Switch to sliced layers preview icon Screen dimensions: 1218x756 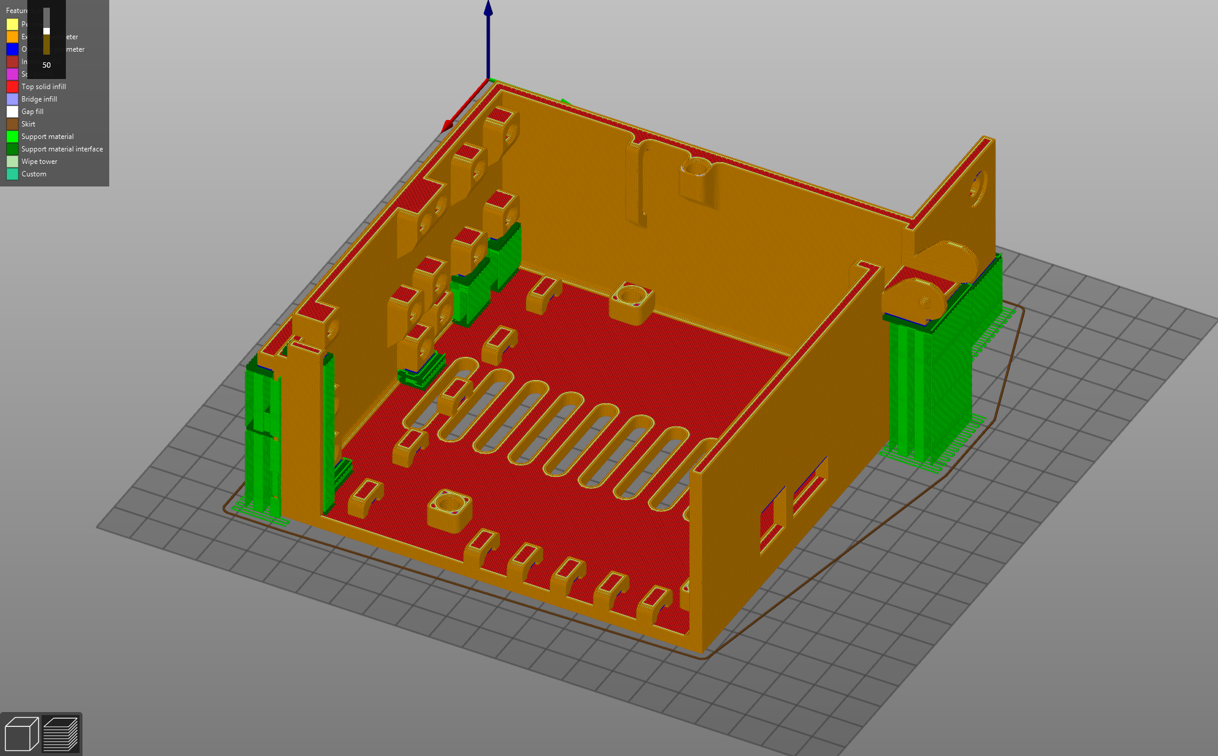[61, 734]
